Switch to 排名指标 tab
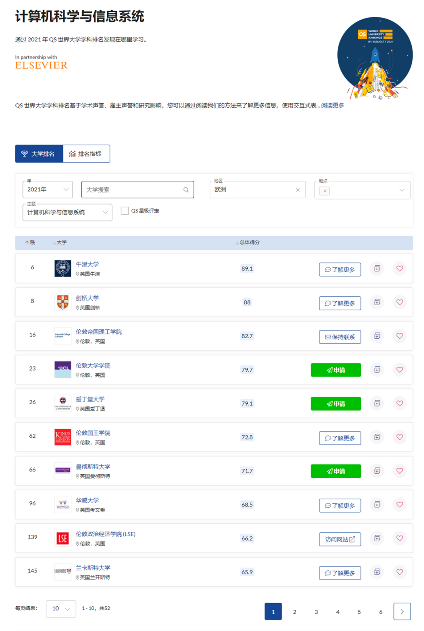Screen dimensions: 424x631 point(86,154)
